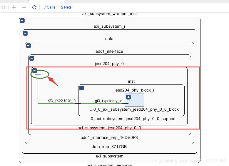
Task: Collapse the inst block
Action: coord(82,88)
